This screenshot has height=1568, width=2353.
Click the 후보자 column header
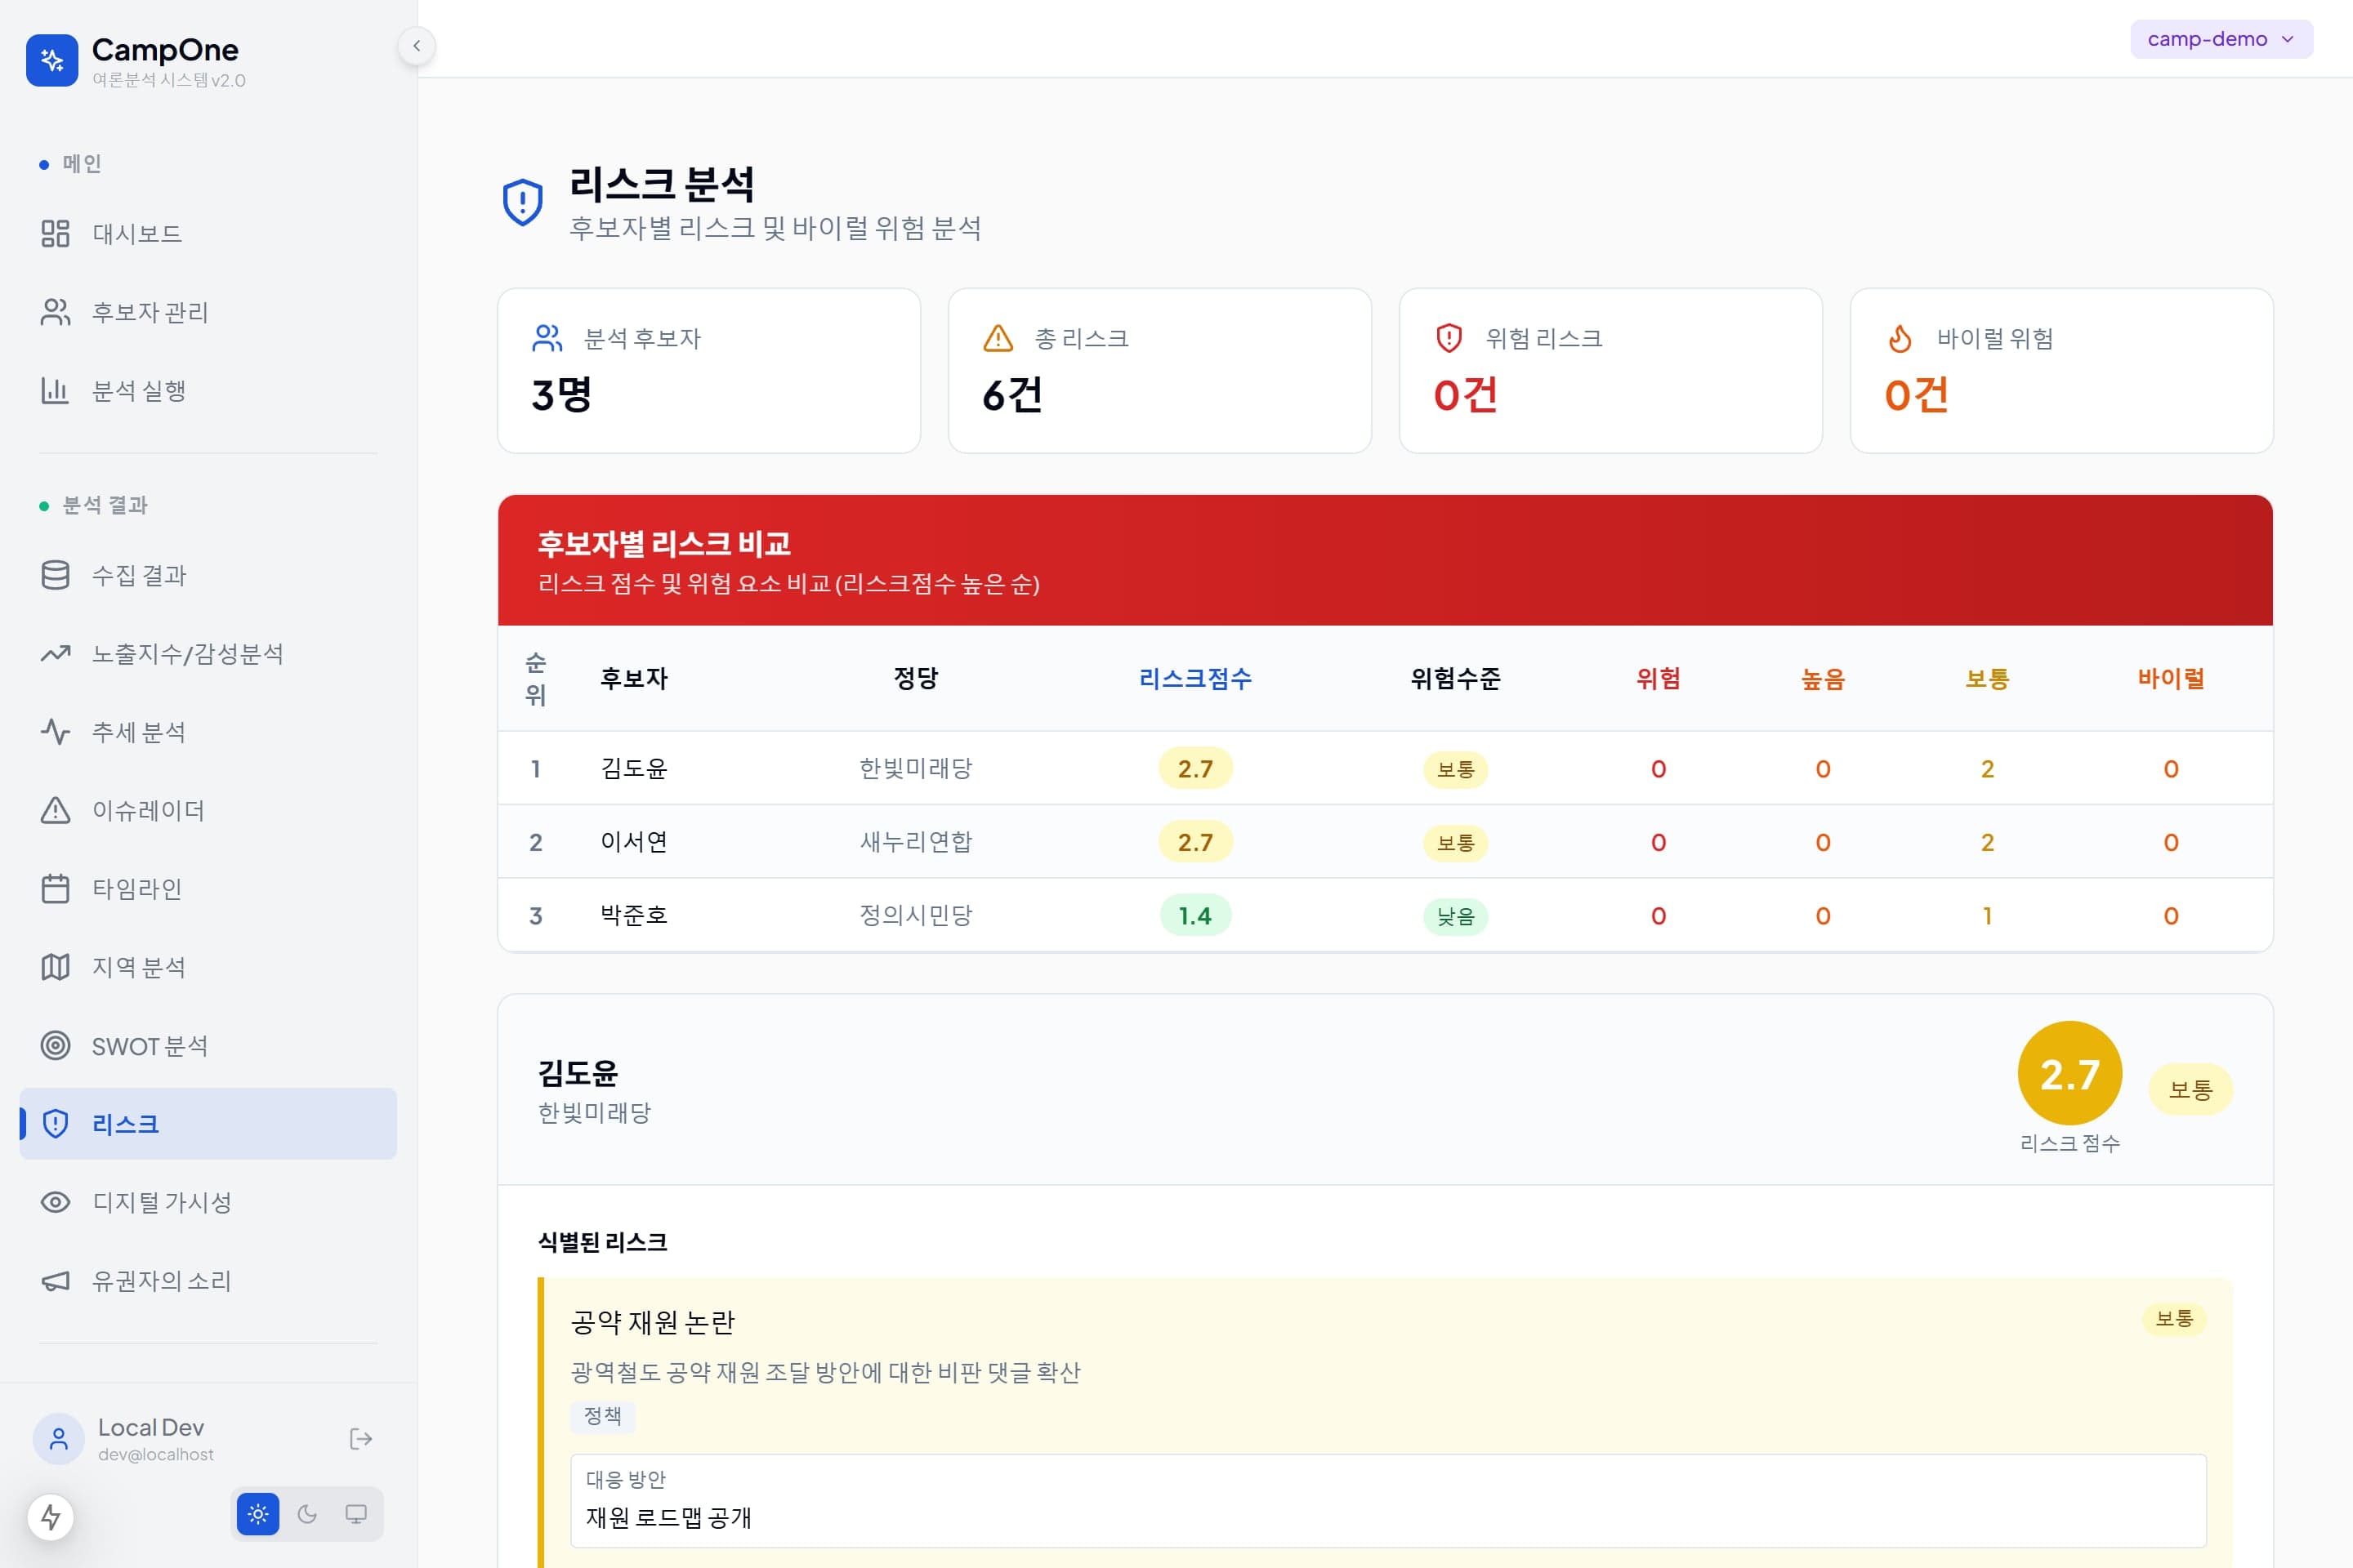click(634, 679)
